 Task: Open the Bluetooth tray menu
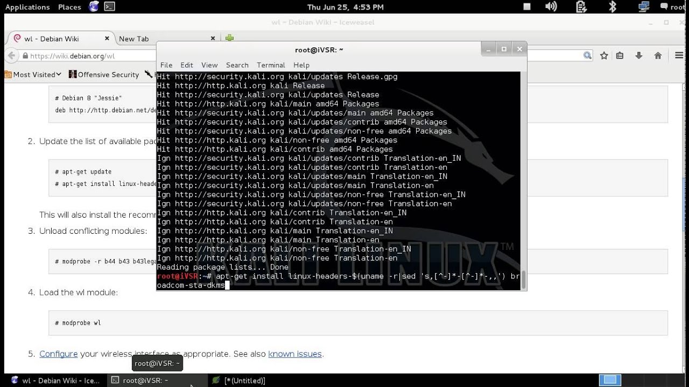pyautogui.click(x=612, y=7)
